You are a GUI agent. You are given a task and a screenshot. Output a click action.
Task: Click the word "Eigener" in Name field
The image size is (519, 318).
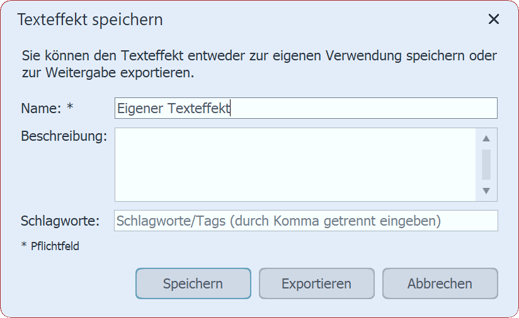(x=139, y=108)
